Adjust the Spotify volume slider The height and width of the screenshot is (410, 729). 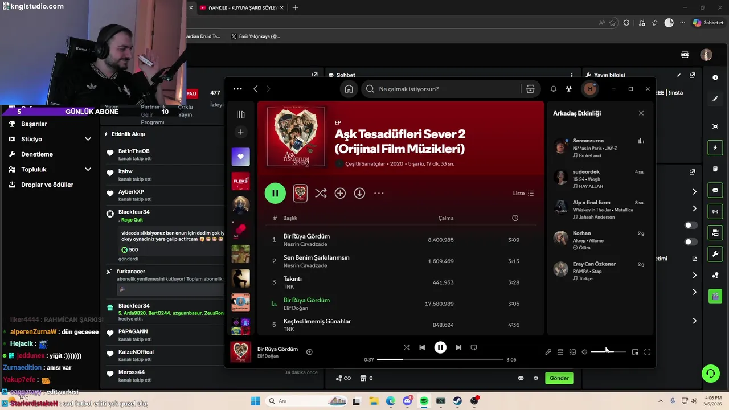click(608, 352)
